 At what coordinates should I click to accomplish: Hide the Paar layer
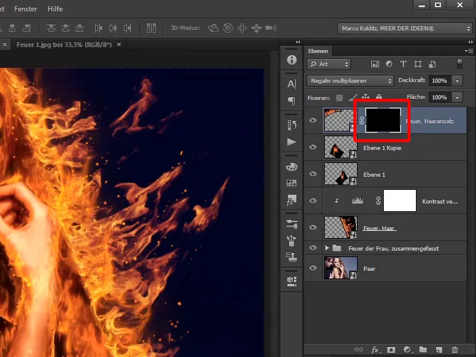coord(313,268)
